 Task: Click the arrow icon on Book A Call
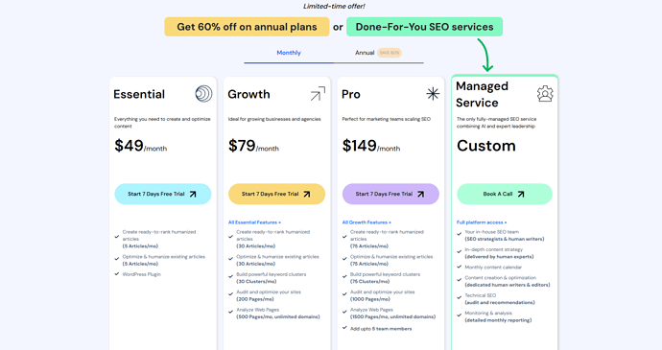click(x=521, y=195)
